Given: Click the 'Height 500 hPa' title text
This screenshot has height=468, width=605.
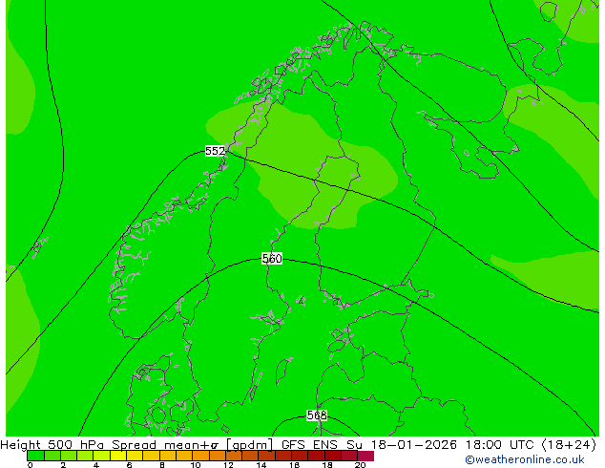Looking at the screenshot, I should pyautogui.click(x=52, y=445).
